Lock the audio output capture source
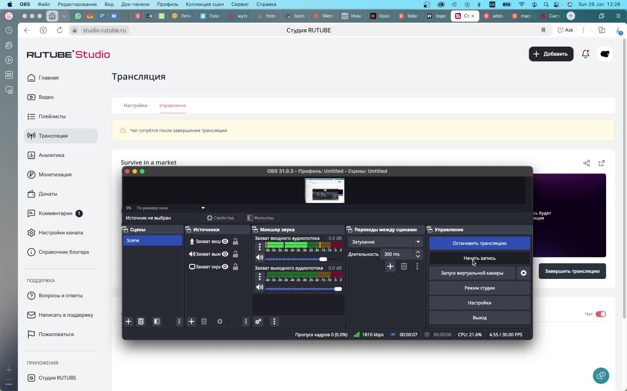 [235, 254]
